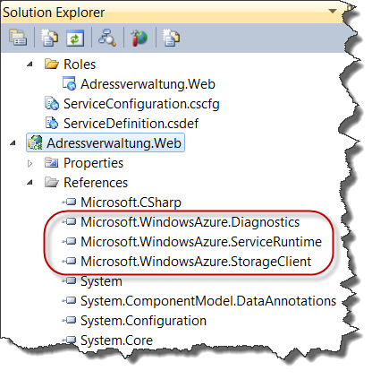Select System.Core reference

[x=116, y=340]
